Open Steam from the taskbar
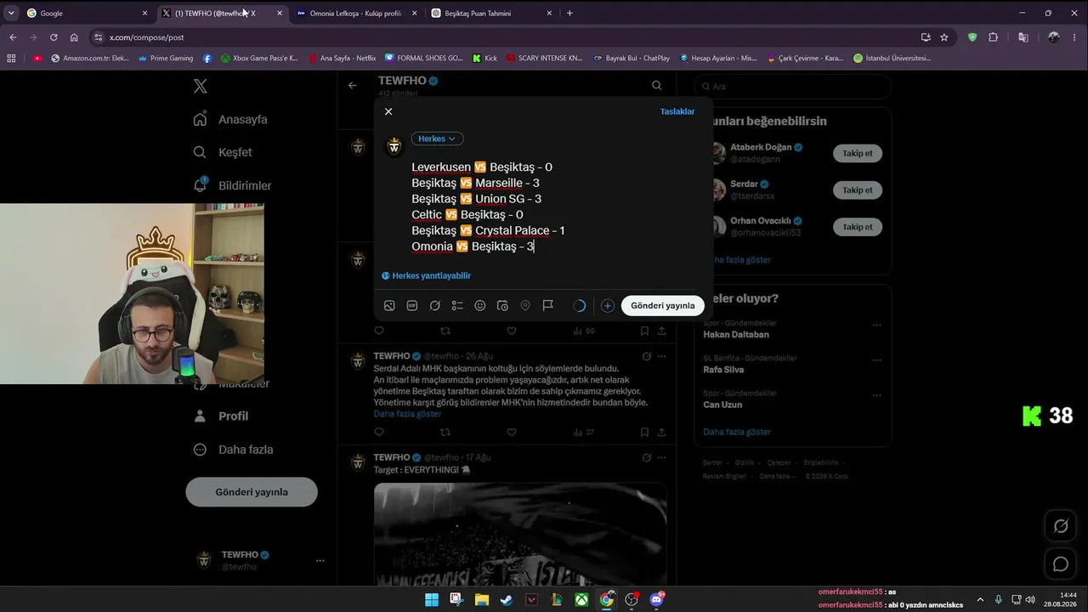 (506, 600)
